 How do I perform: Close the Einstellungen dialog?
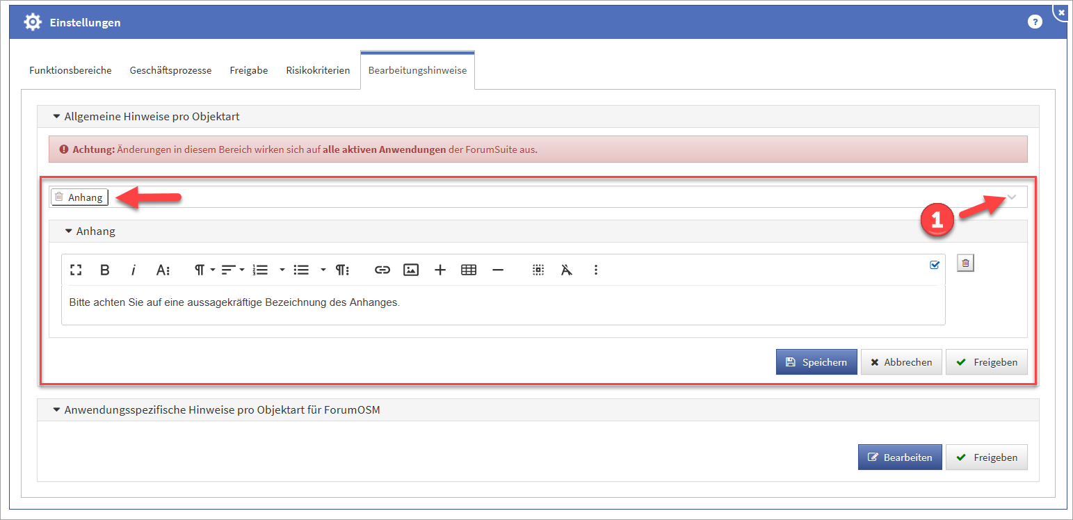pyautogui.click(x=1062, y=13)
